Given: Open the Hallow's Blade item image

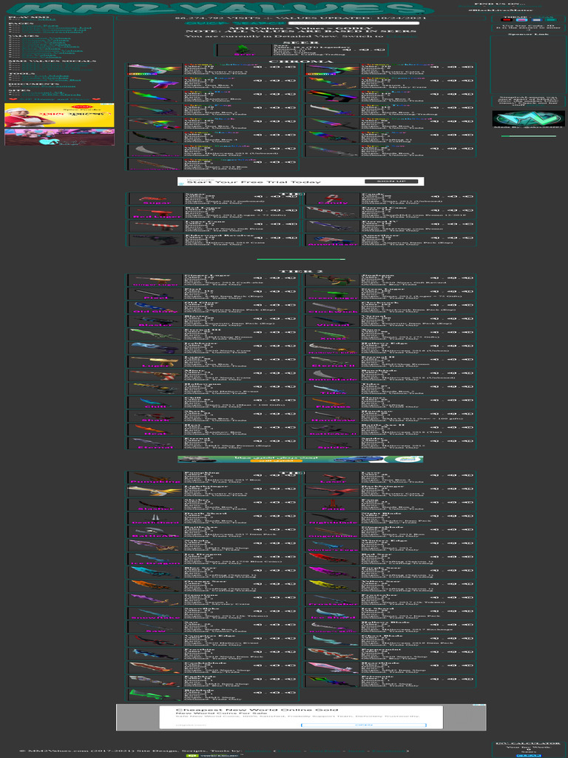Looking at the screenshot, I should point(334,628).
